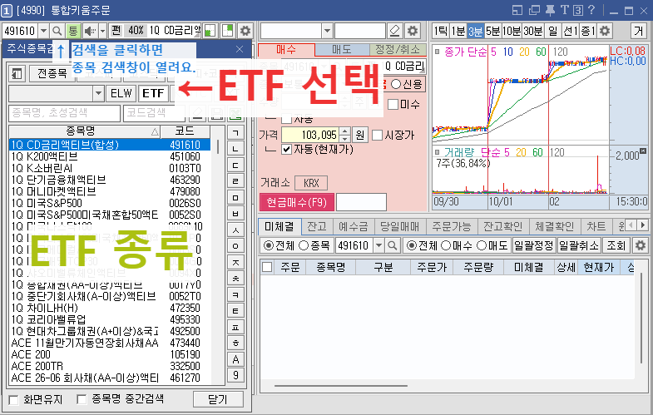Uncheck 자동(현재가) checkbox

click(x=286, y=149)
